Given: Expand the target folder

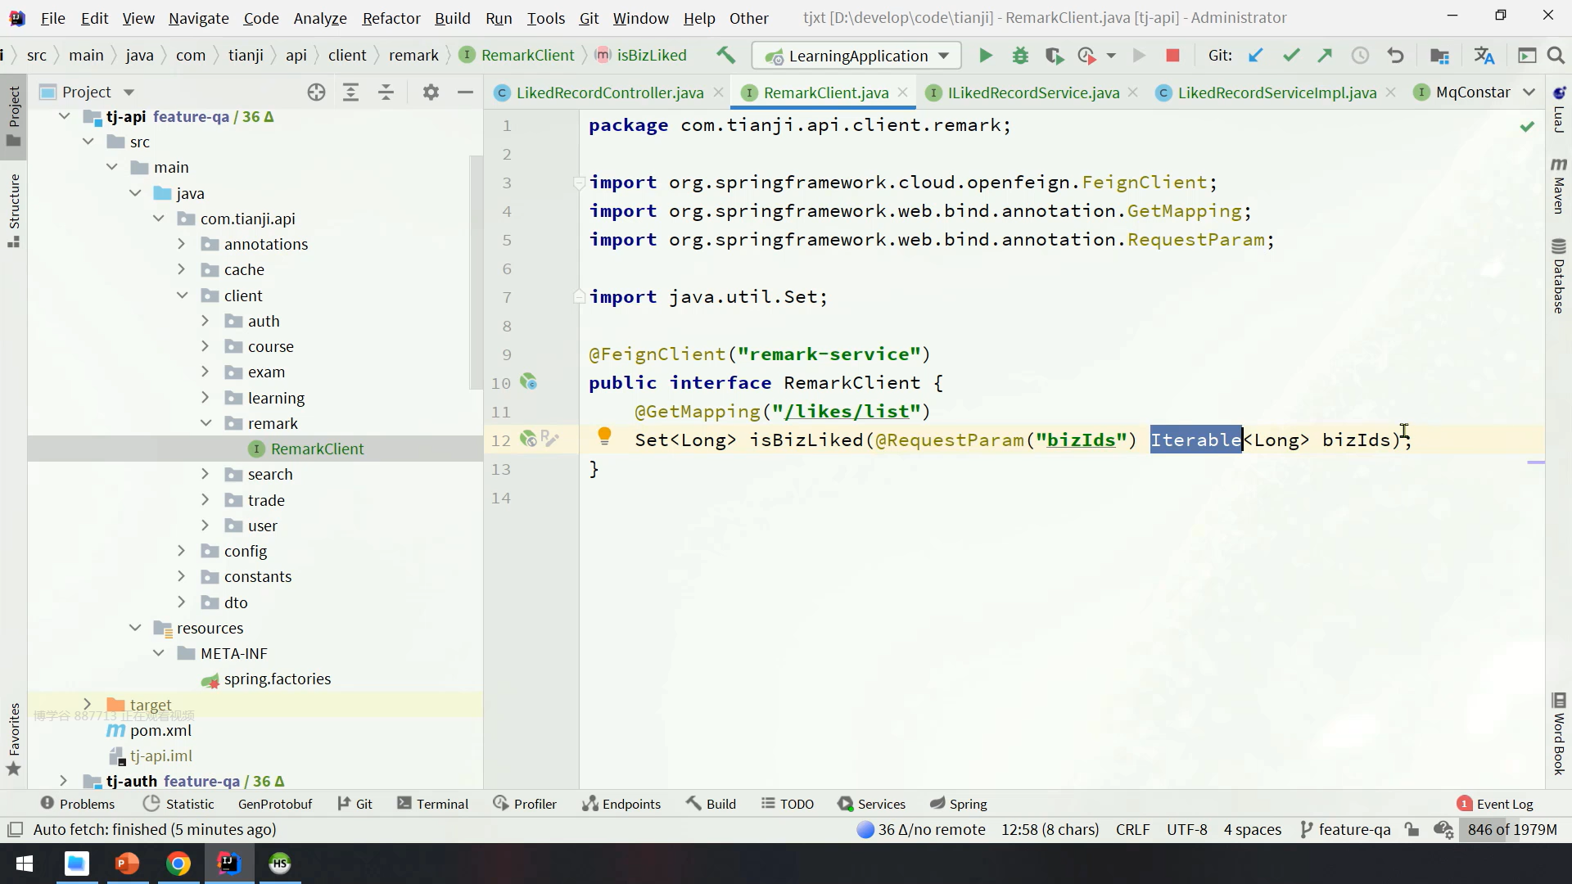Looking at the screenshot, I should point(87,704).
